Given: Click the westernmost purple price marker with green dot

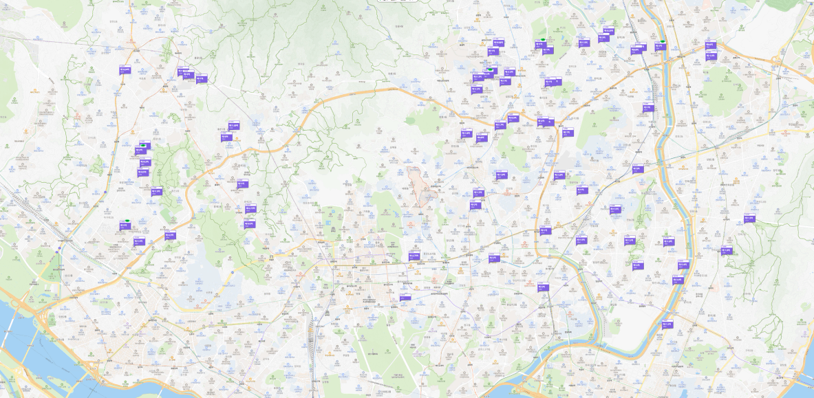Looking at the screenshot, I should pos(125,225).
